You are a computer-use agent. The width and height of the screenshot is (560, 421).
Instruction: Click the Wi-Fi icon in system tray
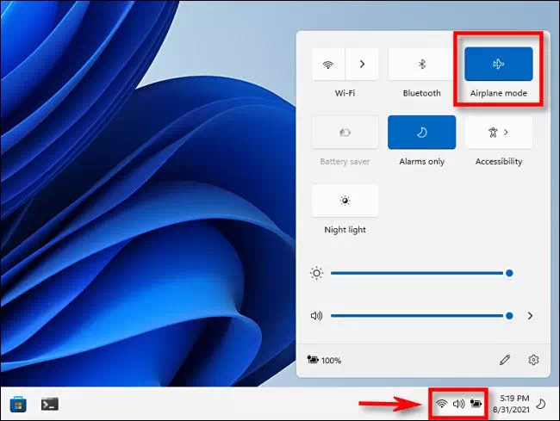(441, 404)
